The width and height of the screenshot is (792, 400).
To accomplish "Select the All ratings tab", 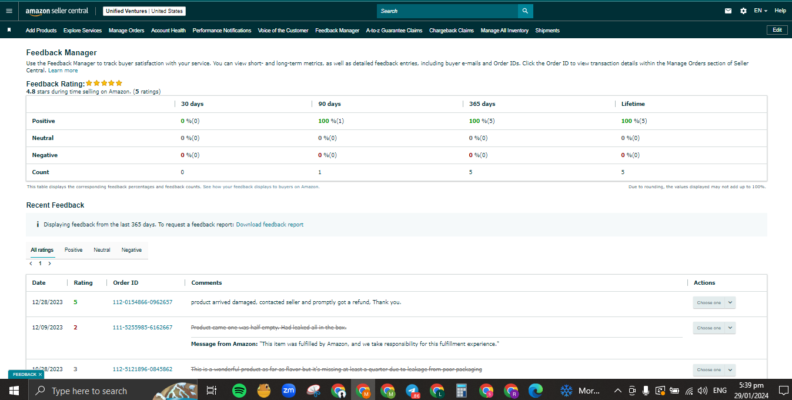I will click(42, 250).
